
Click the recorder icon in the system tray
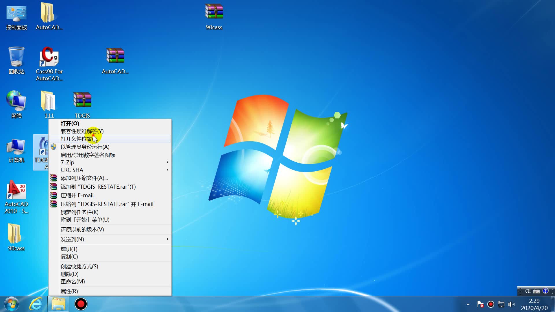[x=491, y=304]
